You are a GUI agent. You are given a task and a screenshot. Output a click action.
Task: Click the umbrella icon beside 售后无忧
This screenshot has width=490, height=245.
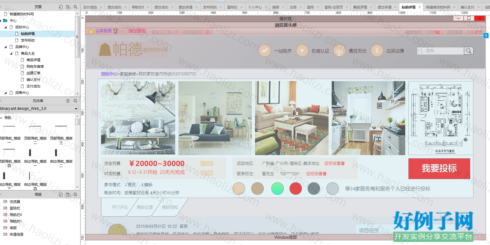(x=339, y=51)
